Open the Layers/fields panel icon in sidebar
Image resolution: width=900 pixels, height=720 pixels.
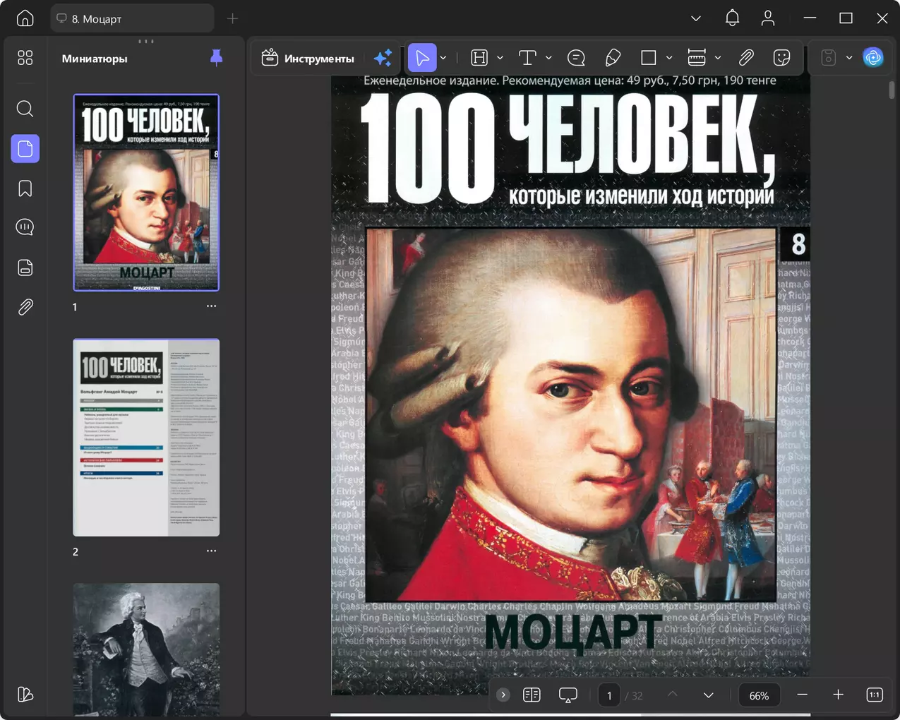(x=25, y=268)
